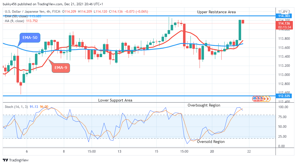
Task: Click the EMA (50, close) indicator legend
Action: [16, 16]
